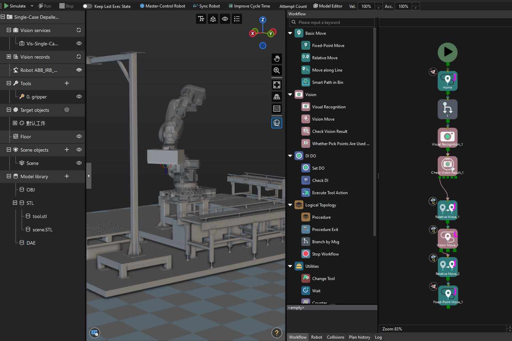Click the blue Z axis gizmo handle
512x341 pixels.
pos(262,20)
